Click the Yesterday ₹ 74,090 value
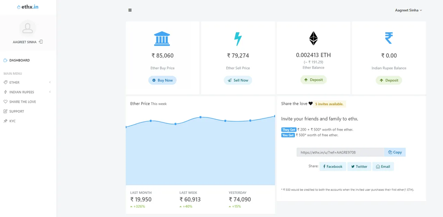443x217 pixels. (239, 199)
